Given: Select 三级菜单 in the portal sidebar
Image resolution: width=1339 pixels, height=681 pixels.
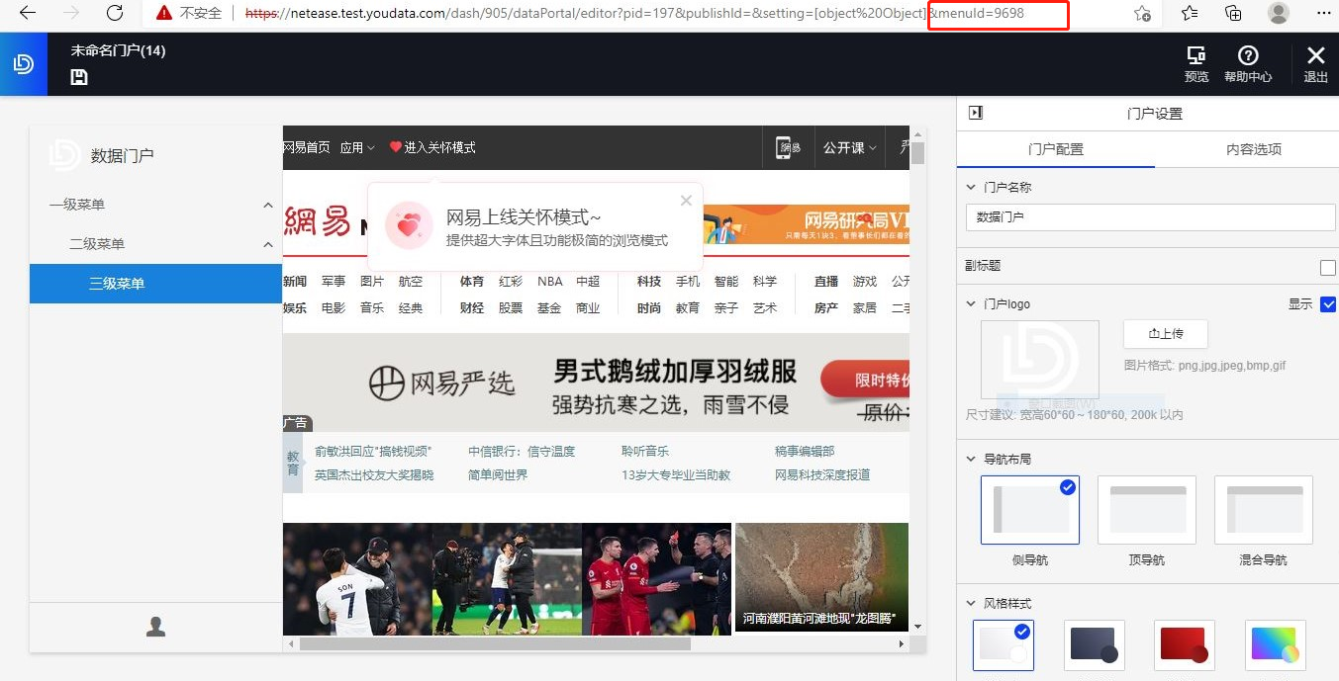Looking at the screenshot, I should (119, 284).
